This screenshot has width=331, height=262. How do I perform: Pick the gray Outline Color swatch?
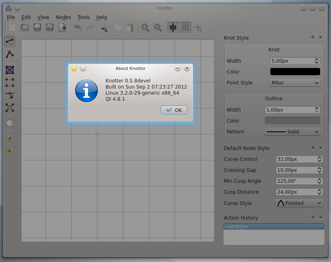click(x=292, y=121)
